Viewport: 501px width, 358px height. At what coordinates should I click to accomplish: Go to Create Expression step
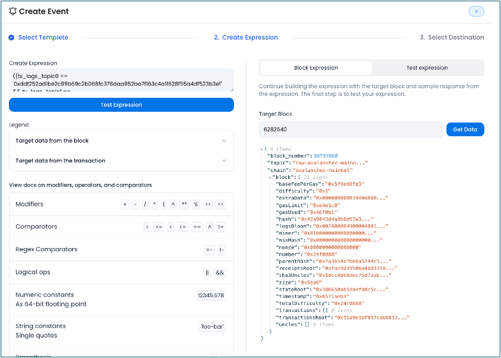245,37
